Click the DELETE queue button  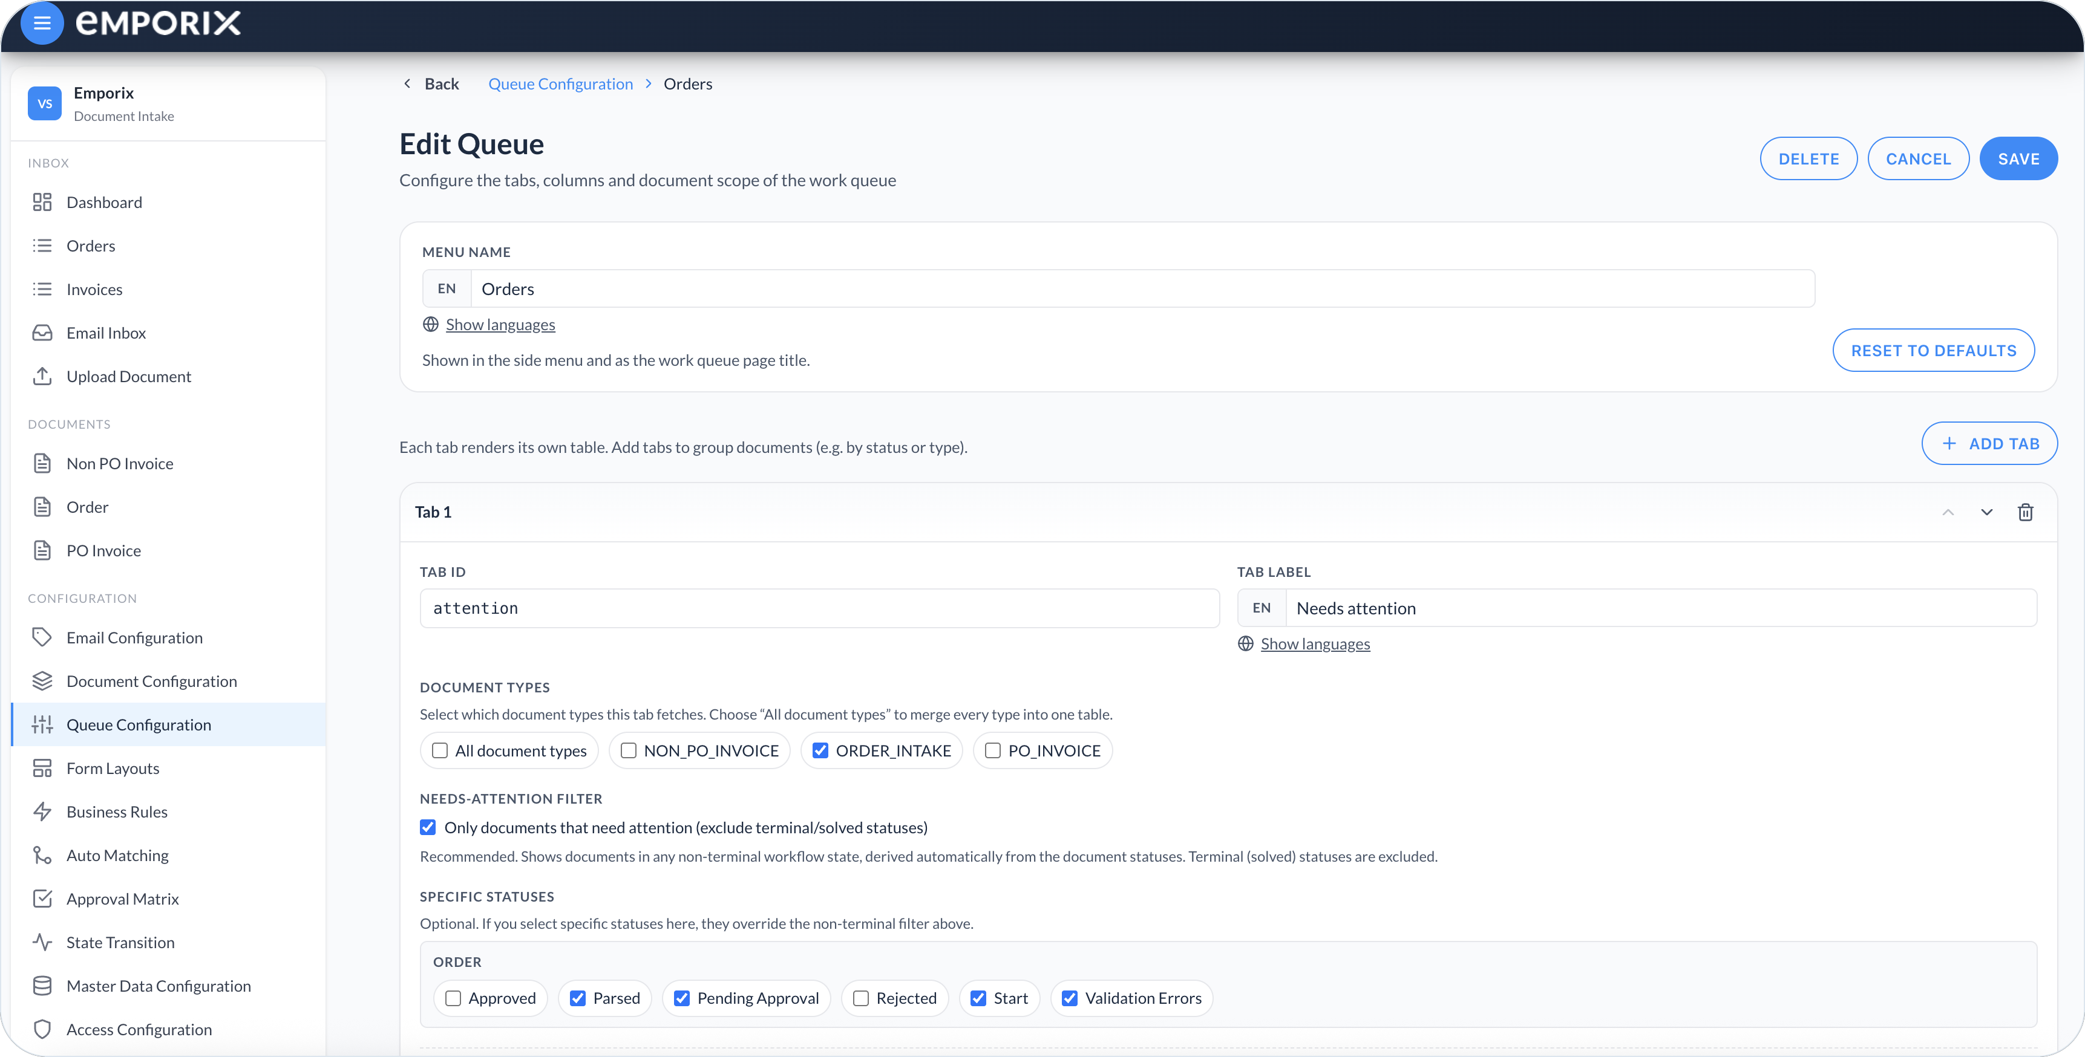1808,158
